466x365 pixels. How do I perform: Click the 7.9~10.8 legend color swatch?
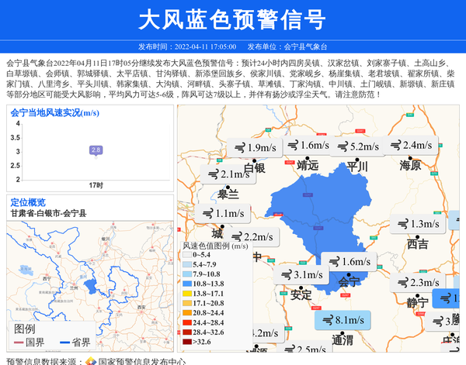[x=187, y=274]
